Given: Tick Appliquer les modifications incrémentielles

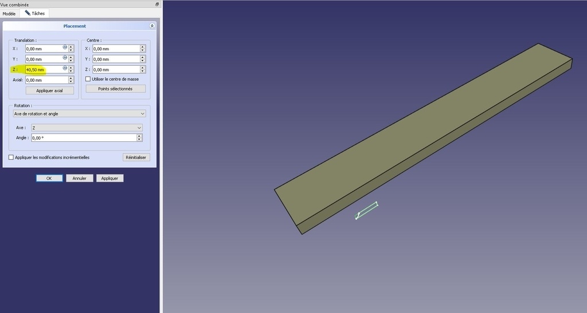Looking at the screenshot, I should [11, 157].
